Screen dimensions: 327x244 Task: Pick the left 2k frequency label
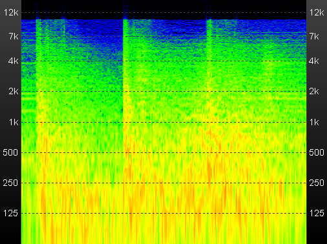coord(14,92)
